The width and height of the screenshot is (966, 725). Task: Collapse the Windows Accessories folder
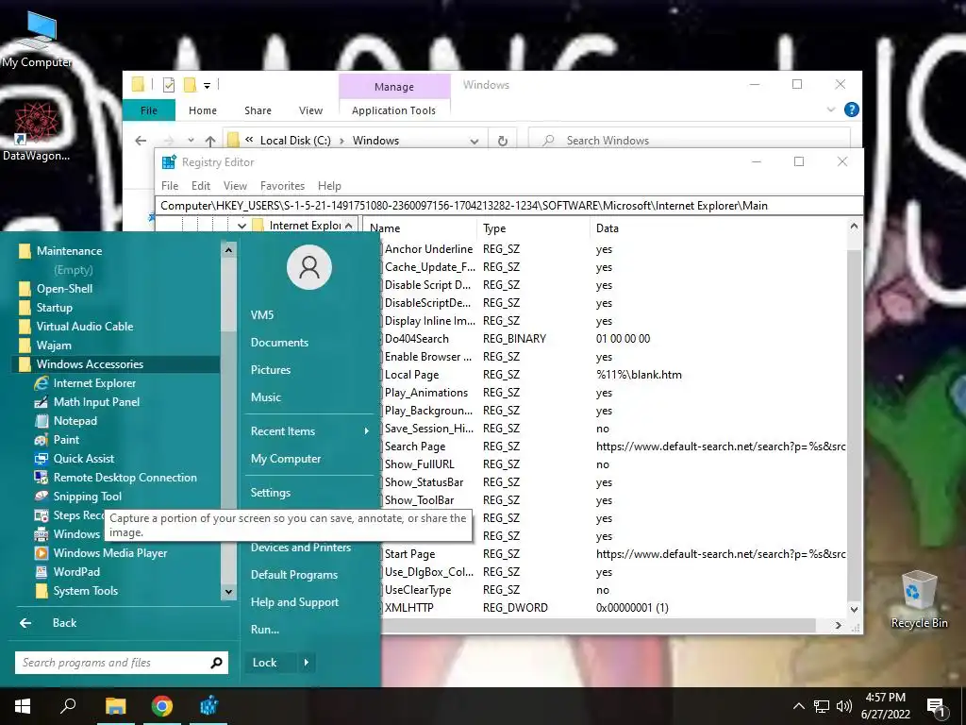tap(115, 364)
